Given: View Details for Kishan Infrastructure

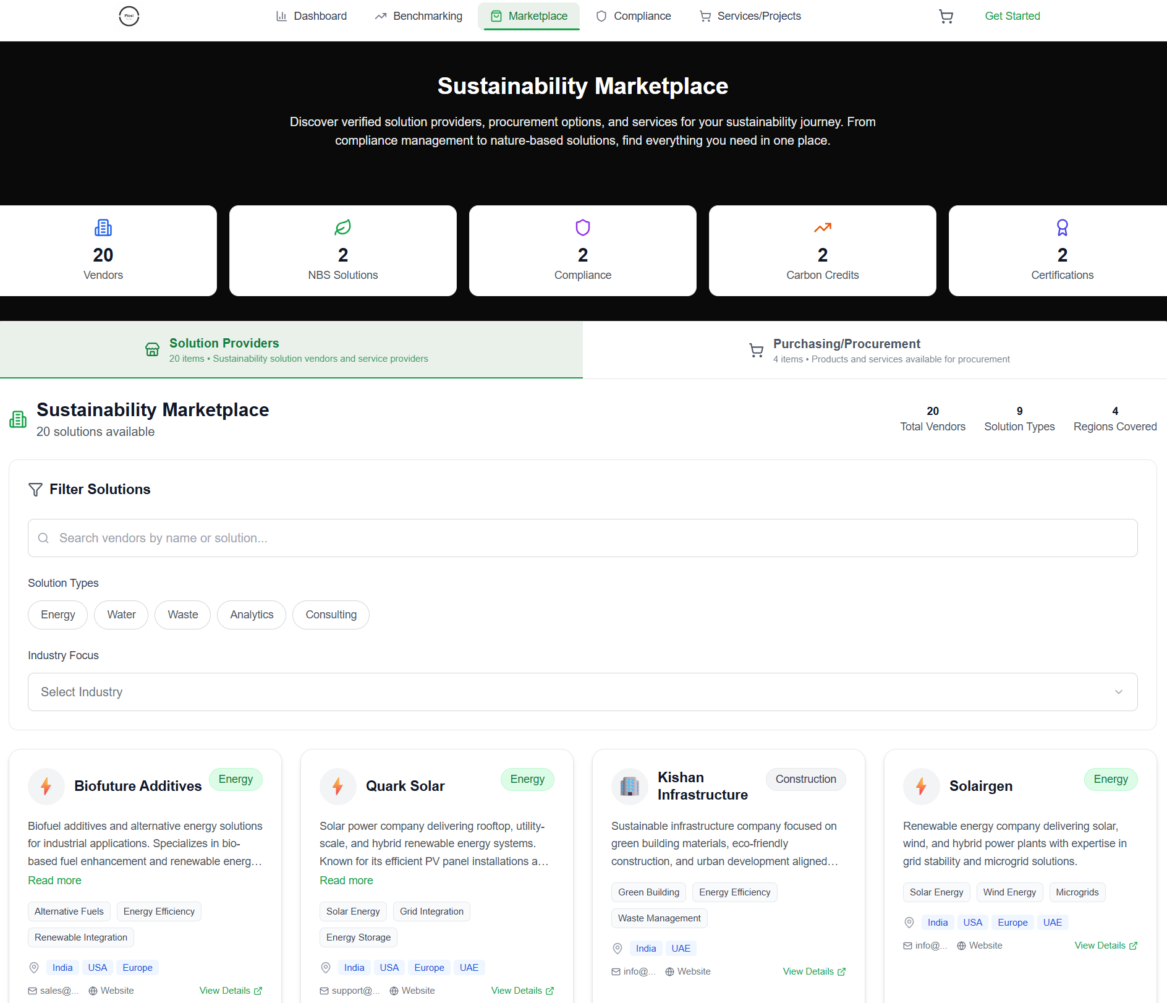Looking at the screenshot, I should [813, 971].
